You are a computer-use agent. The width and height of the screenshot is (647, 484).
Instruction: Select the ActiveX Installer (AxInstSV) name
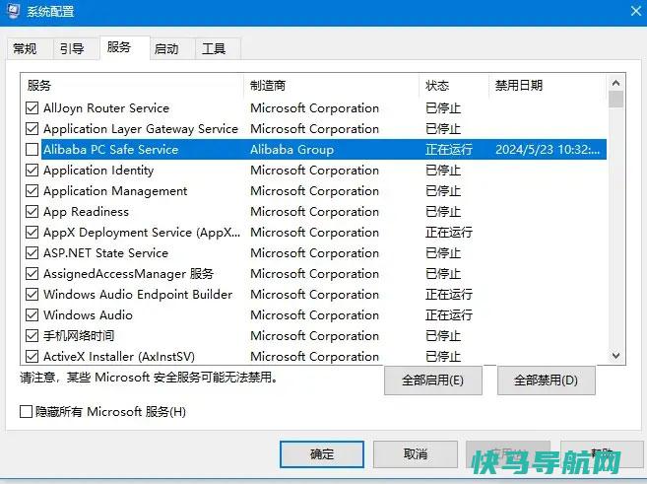click(119, 357)
